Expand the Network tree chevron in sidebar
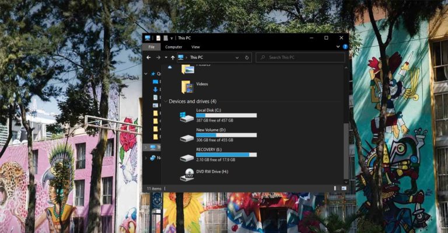448x233 pixels. 146,158
